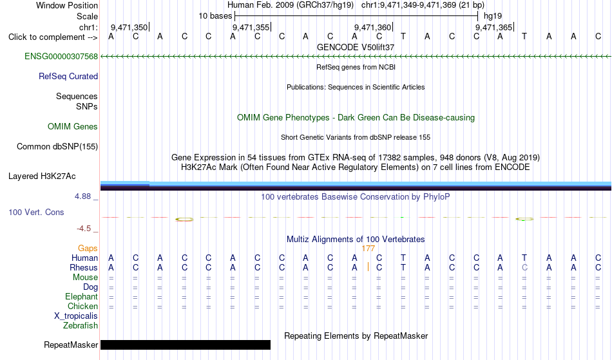Image resolution: width=612 pixels, height=360 pixels.
Task: Click '100 vertebrates Basewise Conservation by PhyloP' title
Action: (356, 197)
